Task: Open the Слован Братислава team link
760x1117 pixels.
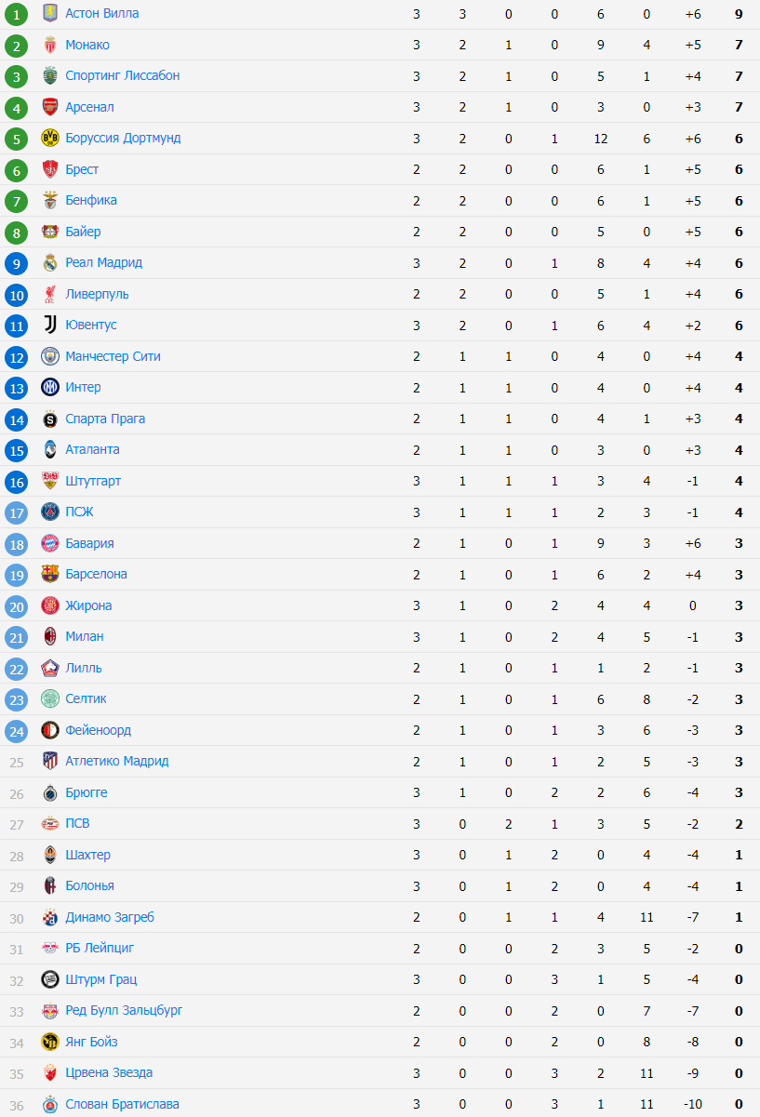Action: tap(123, 1105)
